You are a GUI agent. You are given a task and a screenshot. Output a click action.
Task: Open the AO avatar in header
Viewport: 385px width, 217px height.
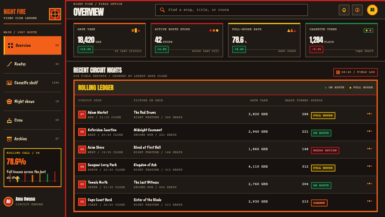coord(372,10)
